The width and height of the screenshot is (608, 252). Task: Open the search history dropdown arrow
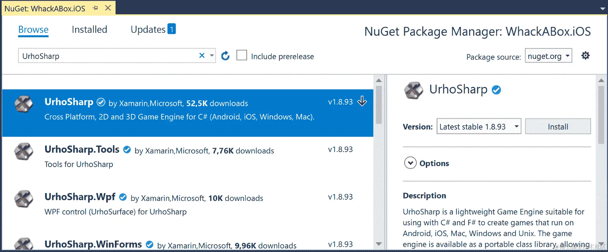click(x=212, y=55)
